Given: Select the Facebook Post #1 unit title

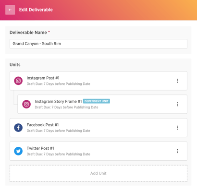Looking at the screenshot, I should 43,125.
